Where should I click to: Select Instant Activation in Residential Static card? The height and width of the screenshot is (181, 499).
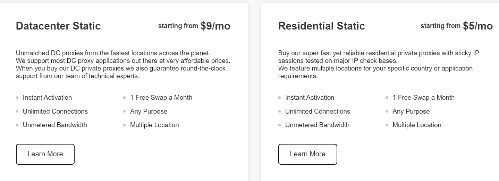click(310, 98)
